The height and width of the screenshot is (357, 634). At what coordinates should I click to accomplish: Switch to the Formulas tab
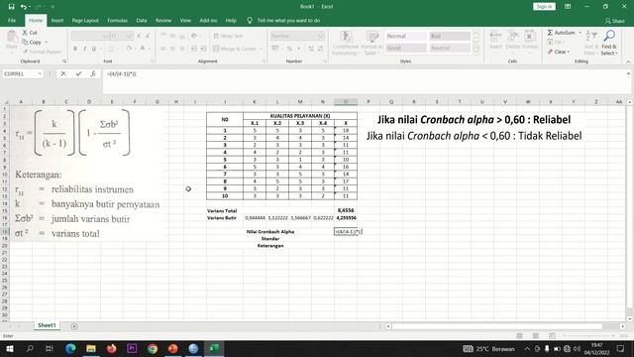pos(117,20)
